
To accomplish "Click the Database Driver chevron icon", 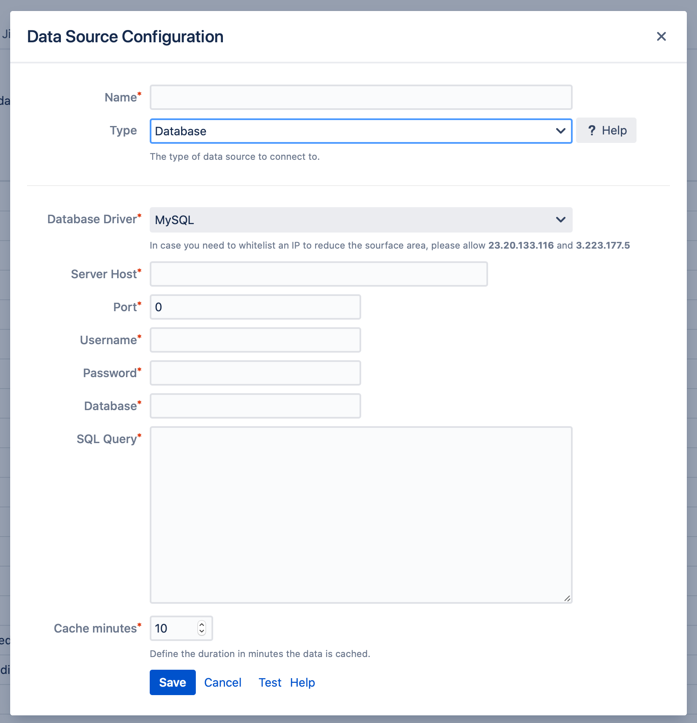I will [x=560, y=220].
